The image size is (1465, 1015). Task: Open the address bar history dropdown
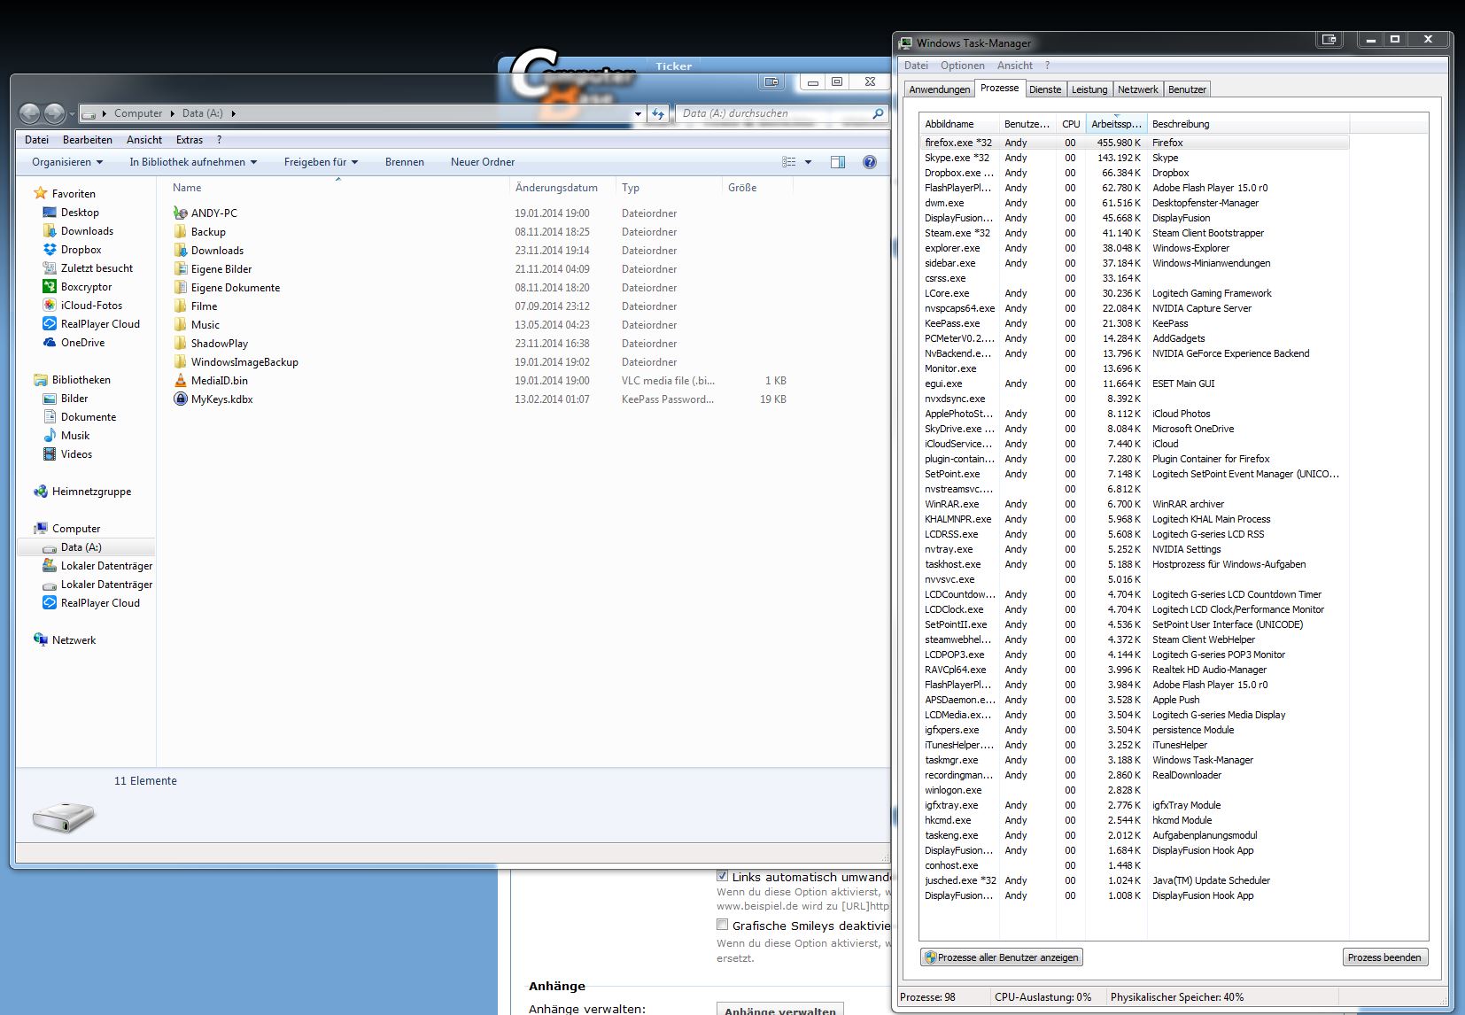pyautogui.click(x=638, y=113)
